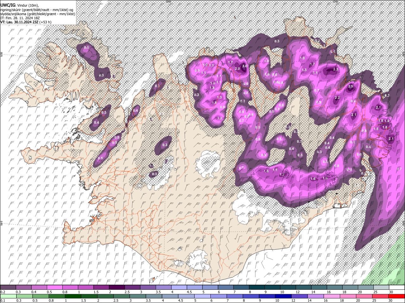
Task: Click the 0.1 label in the rain scale
Action: pos(3,300)
